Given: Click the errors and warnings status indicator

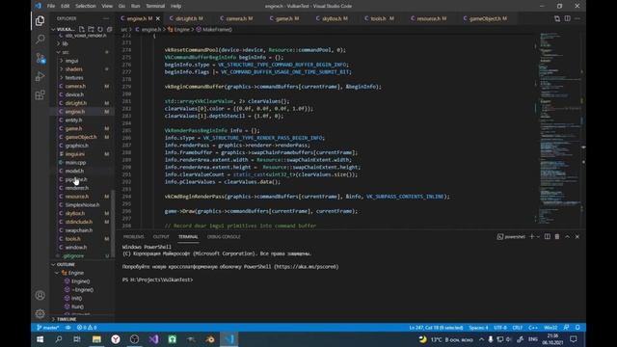Looking at the screenshot, I should pos(87,328).
